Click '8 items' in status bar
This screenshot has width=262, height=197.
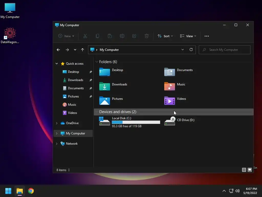pyautogui.click(x=61, y=170)
